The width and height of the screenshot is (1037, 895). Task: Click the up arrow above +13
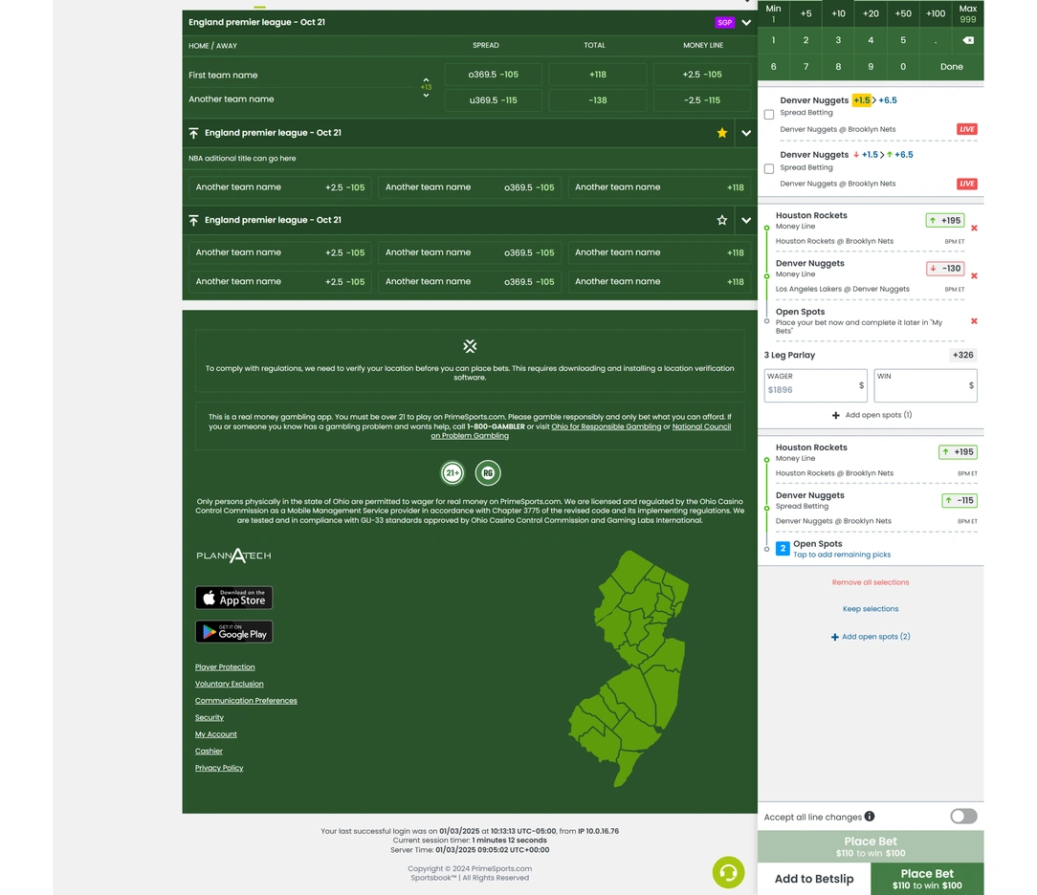[426, 79]
